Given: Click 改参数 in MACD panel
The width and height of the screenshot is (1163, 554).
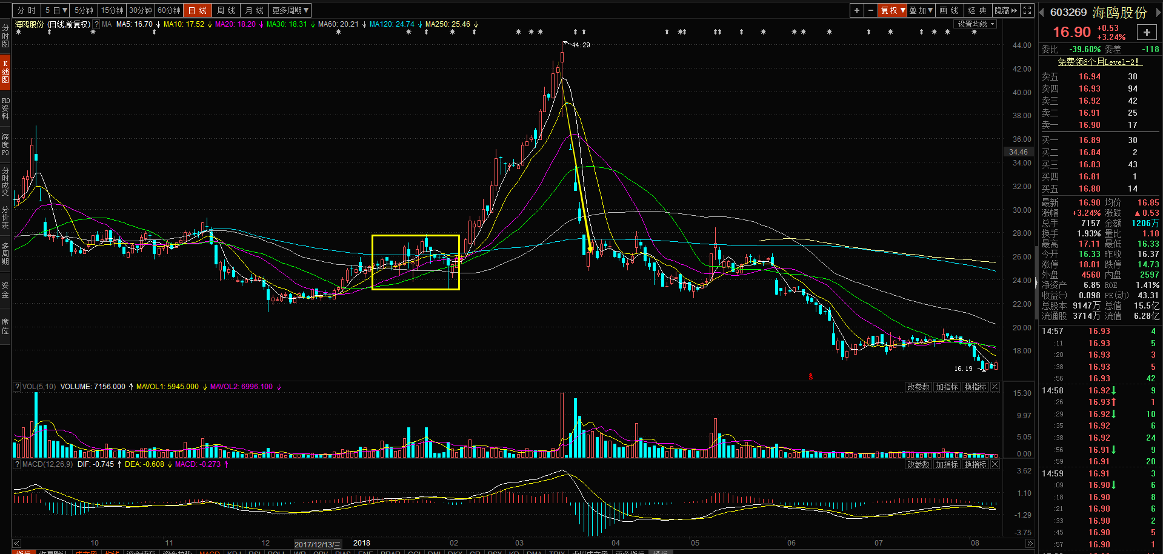Looking at the screenshot, I should pos(918,464).
